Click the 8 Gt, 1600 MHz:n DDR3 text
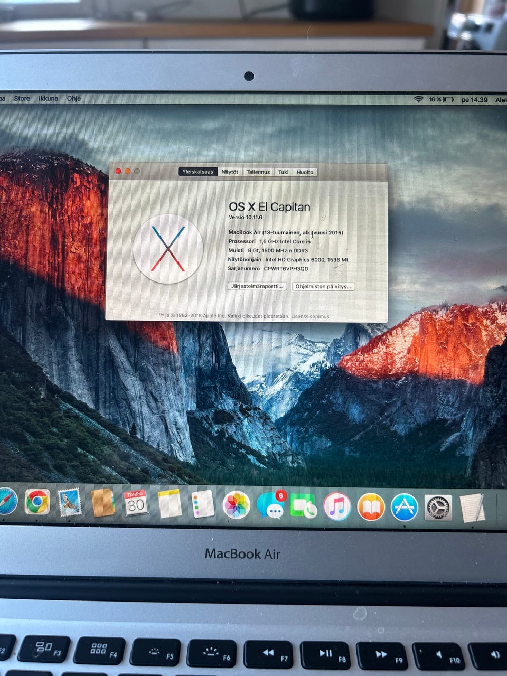Image resolution: width=507 pixels, height=676 pixels. (278, 250)
